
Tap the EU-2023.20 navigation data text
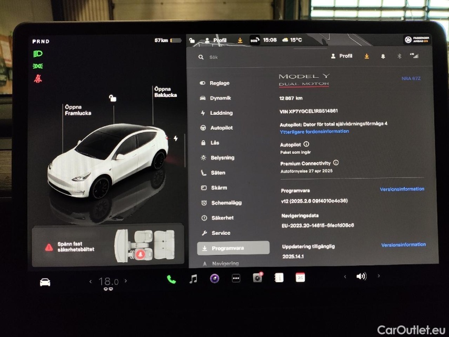pyautogui.click(x=317, y=225)
